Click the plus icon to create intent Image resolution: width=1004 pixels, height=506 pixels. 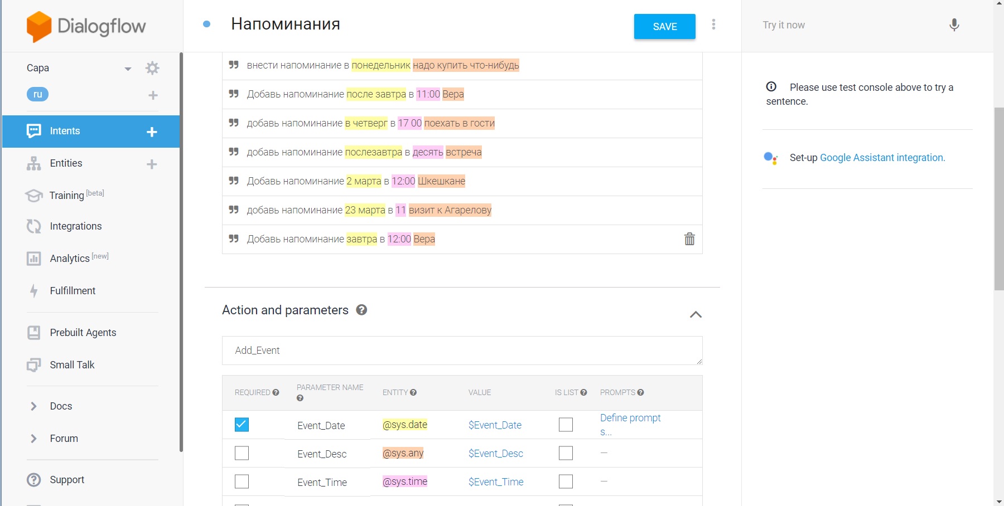152,132
